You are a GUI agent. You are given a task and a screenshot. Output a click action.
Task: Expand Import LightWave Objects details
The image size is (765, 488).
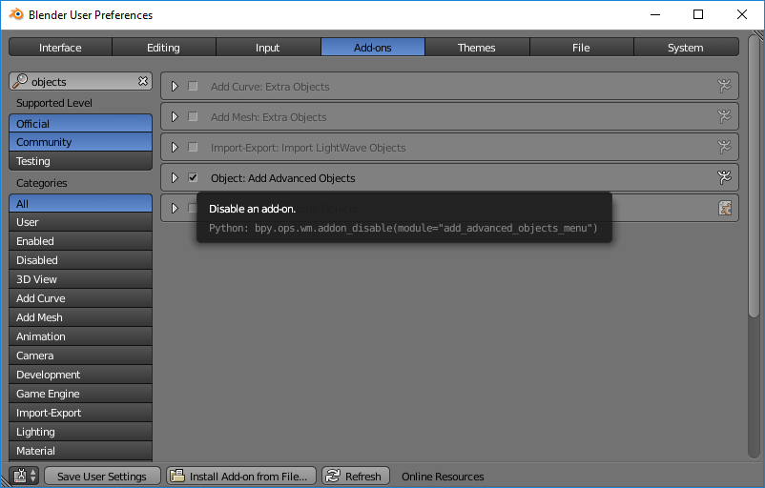pyautogui.click(x=175, y=147)
